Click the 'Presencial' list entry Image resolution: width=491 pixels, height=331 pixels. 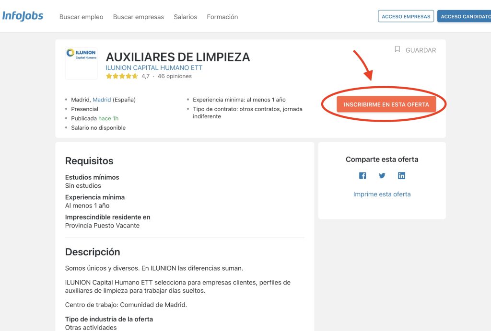84,109
